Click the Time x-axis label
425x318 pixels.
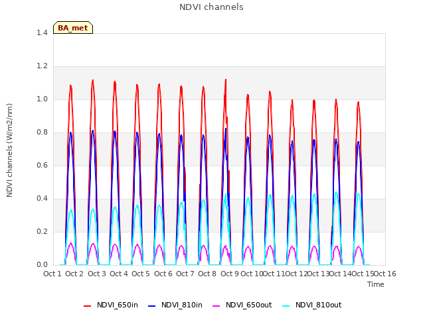click(376, 284)
